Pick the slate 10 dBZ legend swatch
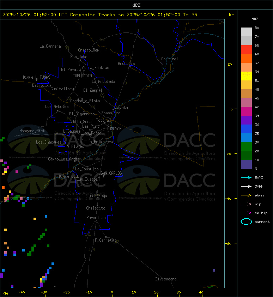Screen dimensions: 273x297 [x=246, y=164]
